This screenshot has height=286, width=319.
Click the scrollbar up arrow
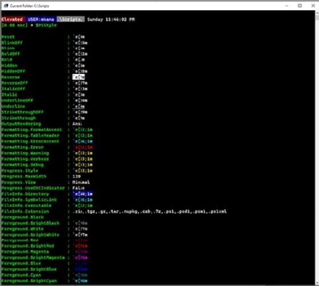click(317, 13)
